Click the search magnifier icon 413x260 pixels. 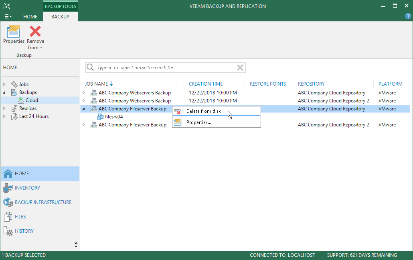click(x=90, y=68)
